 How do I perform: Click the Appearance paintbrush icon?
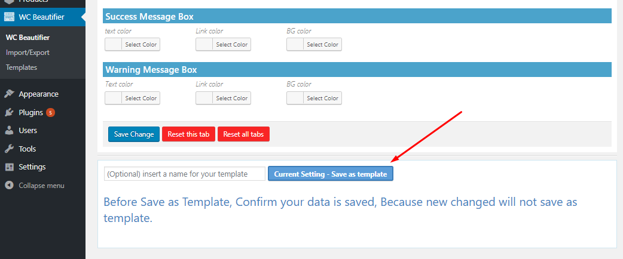click(9, 94)
